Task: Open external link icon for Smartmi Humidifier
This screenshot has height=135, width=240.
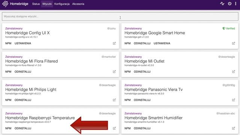Action: (x=233, y=128)
